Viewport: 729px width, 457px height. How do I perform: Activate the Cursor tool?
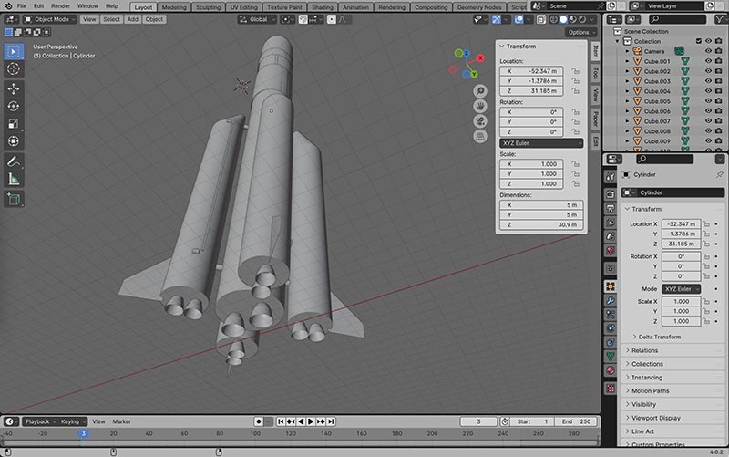(14, 68)
